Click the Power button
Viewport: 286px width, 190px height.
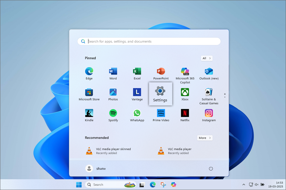coord(211,168)
